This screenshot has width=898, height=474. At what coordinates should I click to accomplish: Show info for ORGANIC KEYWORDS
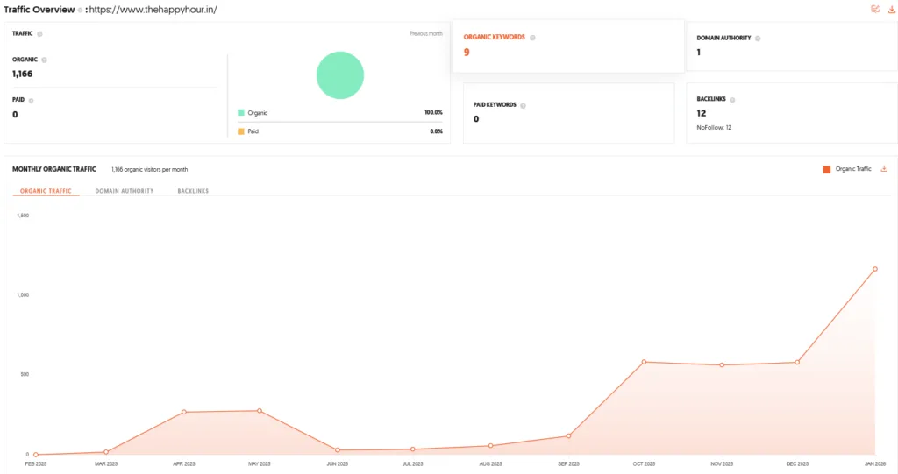[532, 38]
